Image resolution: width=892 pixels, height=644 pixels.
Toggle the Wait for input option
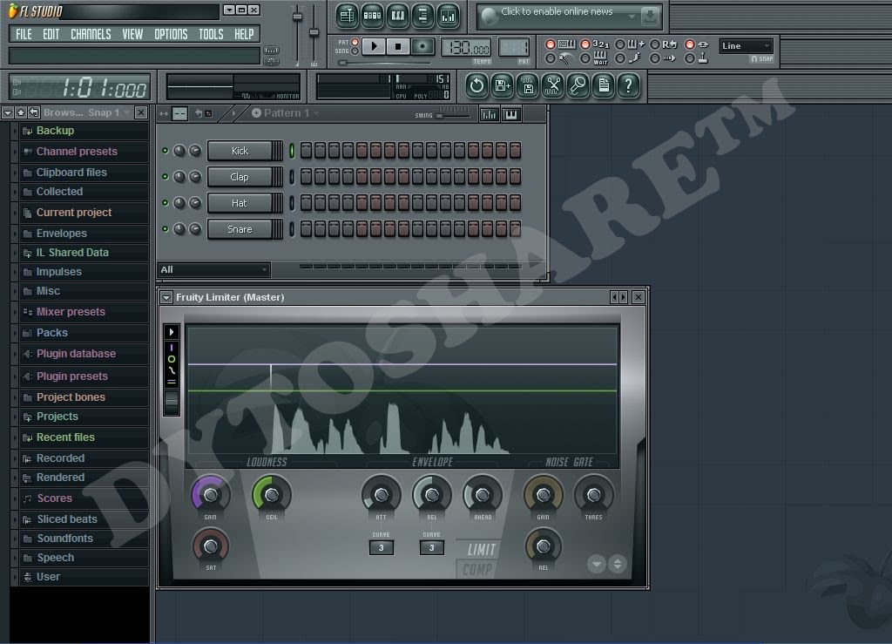(x=585, y=58)
